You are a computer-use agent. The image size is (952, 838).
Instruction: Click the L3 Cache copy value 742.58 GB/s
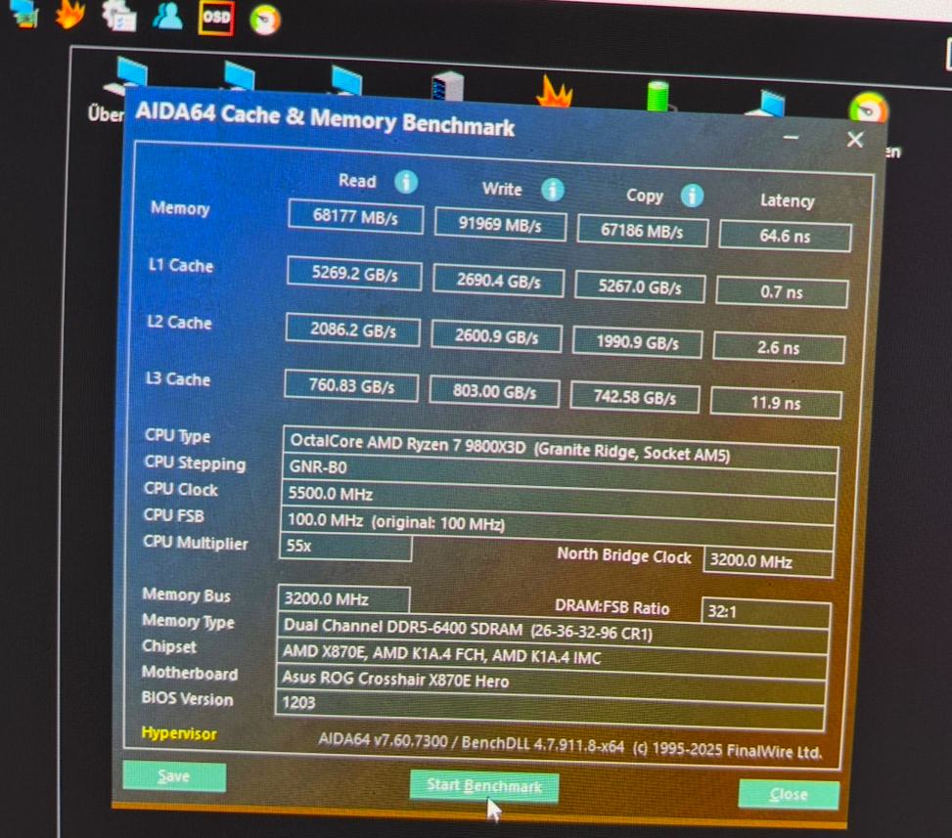tap(635, 397)
